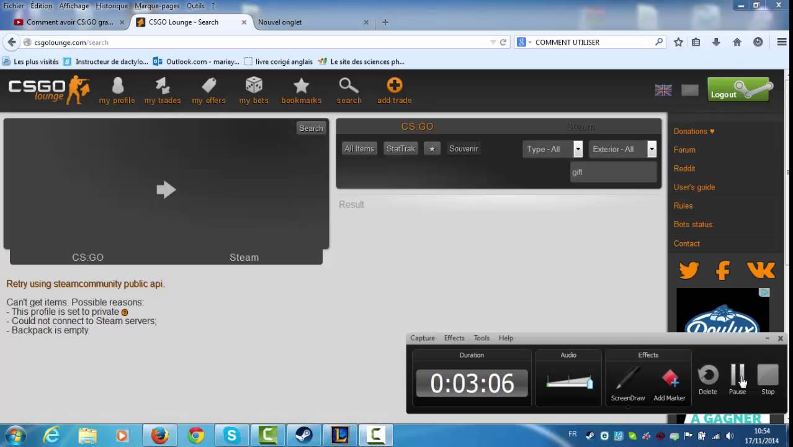Viewport: 793px width, 447px height.
Task: Toggle the star knife filter
Action: pyautogui.click(x=432, y=149)
